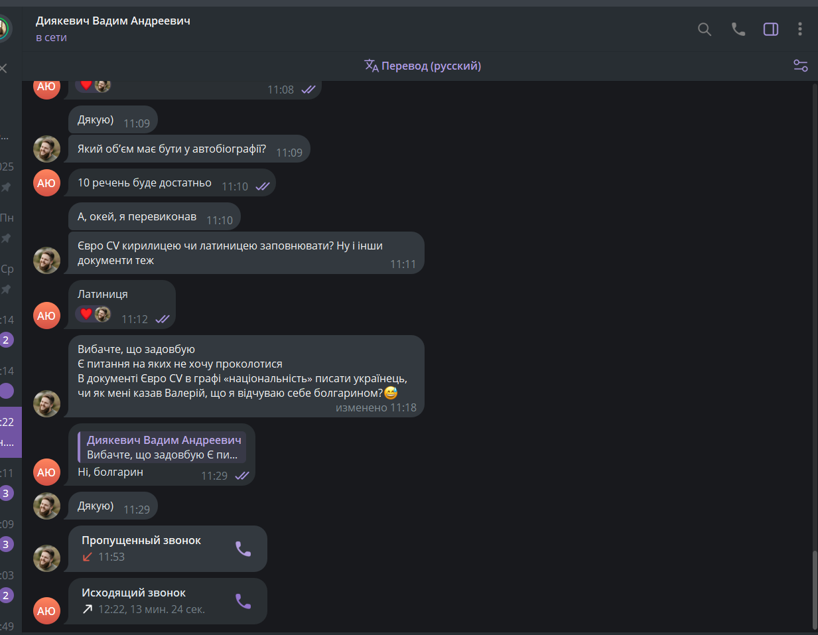The image size is (818, 635).
Task: Open contact profile from header name
Action: pos(113,21)
